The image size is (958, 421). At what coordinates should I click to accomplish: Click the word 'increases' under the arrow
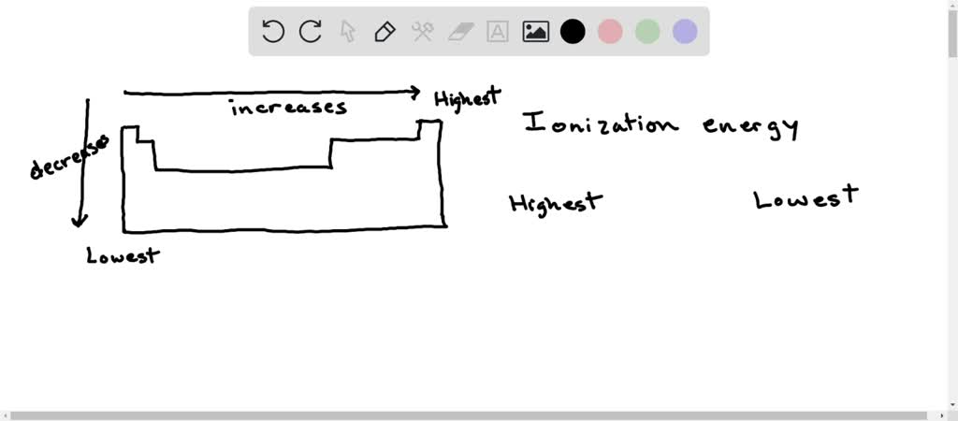[289, 109]
